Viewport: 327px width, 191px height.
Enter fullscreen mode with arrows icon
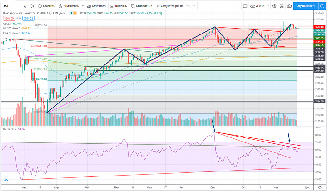point(282,6)
